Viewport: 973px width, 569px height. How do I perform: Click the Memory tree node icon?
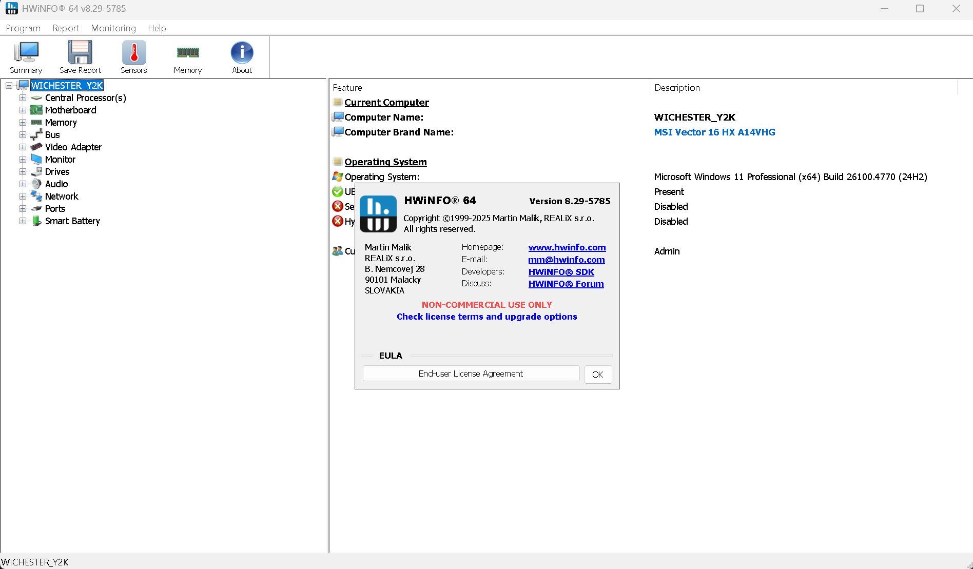(x=36, y=122)
